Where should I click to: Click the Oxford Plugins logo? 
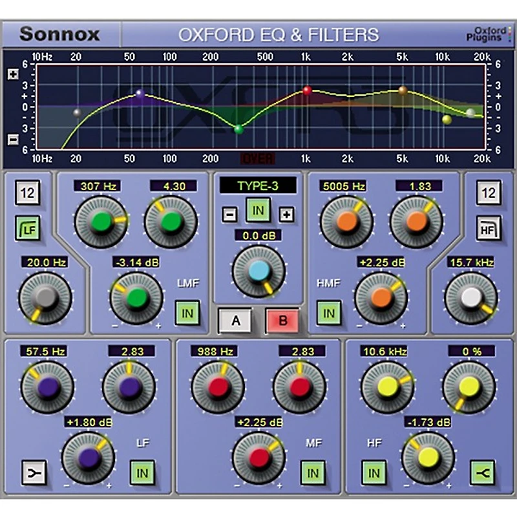tap(489, 34)
